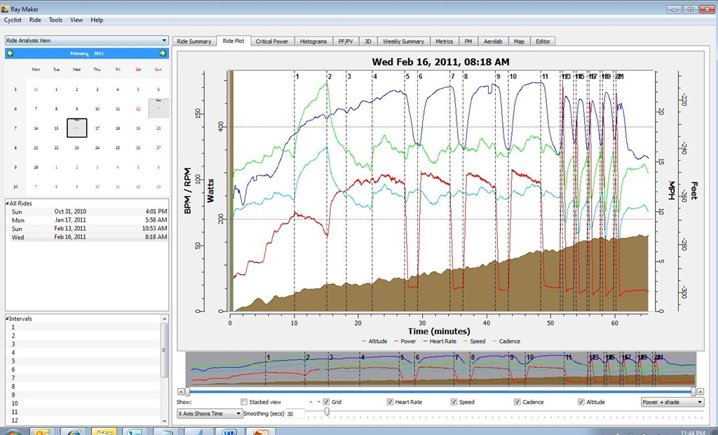Open the Power + shade dropdown
The height and width of the screenshot is (435, 718).
point(672,402)
